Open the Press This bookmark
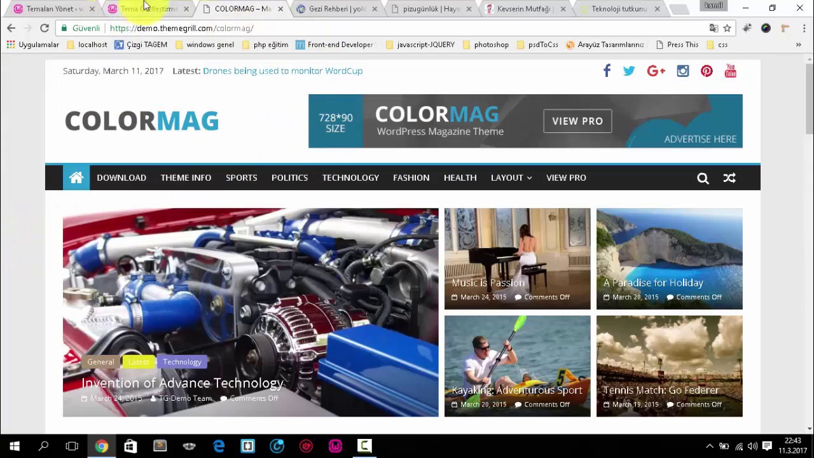814x458 pixels. pyautogui.click(x=677, y=45)
